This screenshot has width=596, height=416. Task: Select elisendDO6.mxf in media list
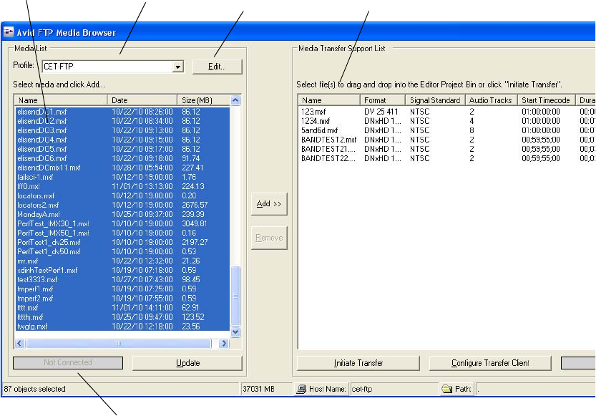pos(122,158)
